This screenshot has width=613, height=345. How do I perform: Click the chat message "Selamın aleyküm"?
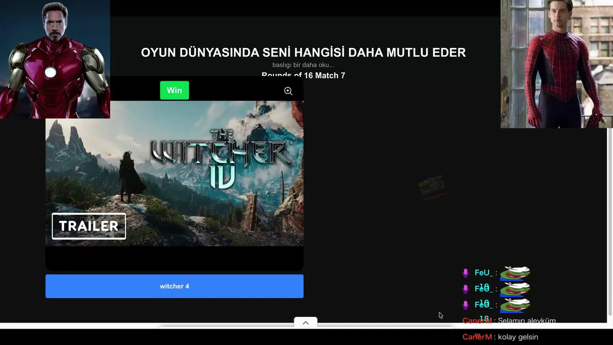point(527,321)
